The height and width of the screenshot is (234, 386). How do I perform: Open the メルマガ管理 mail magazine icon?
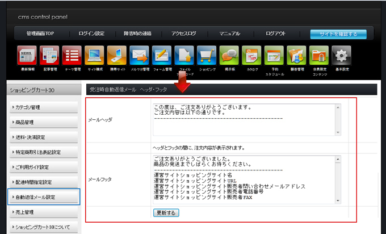coord(139,56)
